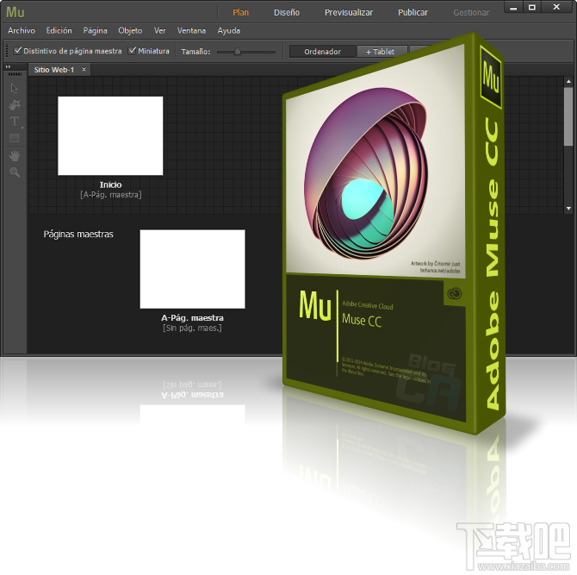Switch to Previsualizar view
The image size is (577, 575).
[349, 13]
